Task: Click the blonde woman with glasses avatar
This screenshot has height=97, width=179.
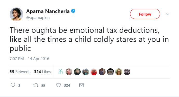Action: coord(119,72)
